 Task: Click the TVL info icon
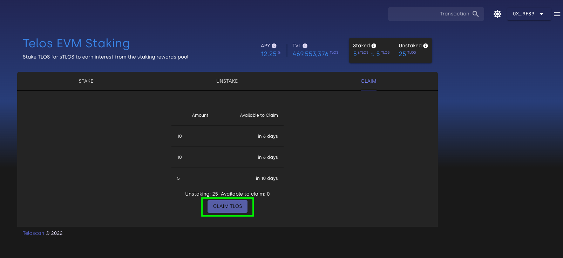pos(305,46)
